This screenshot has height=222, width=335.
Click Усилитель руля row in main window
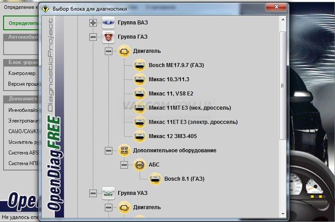tap(23, 142)
